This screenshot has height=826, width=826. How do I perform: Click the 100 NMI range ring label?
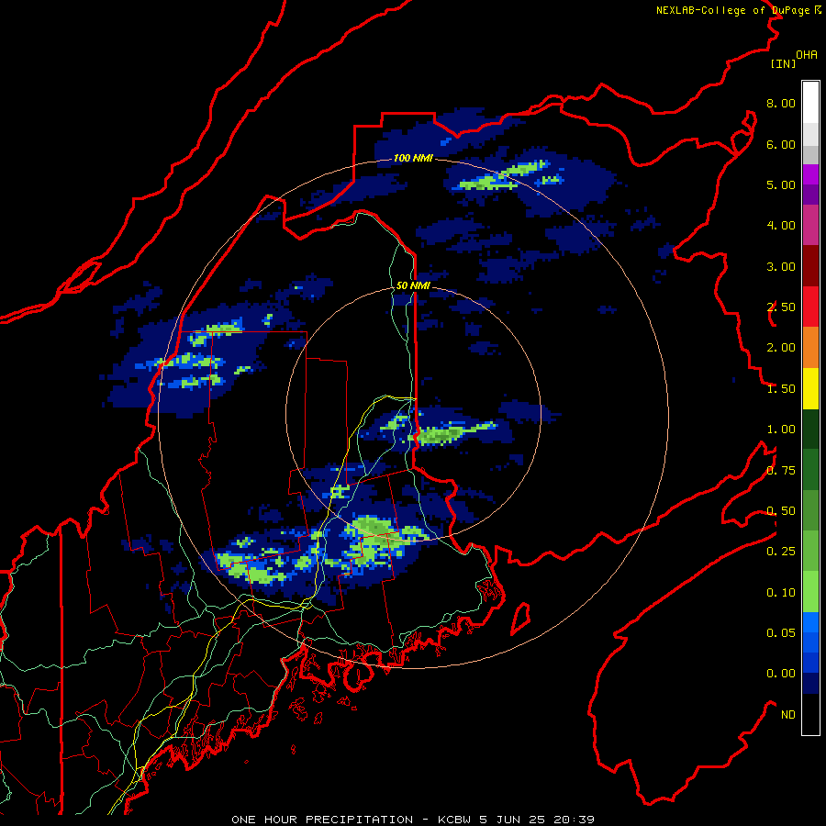[x=412, y=158]
